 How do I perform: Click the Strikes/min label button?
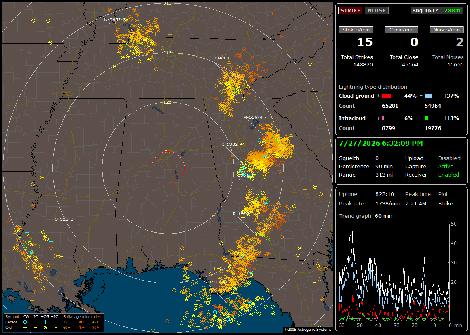point(356,30)
